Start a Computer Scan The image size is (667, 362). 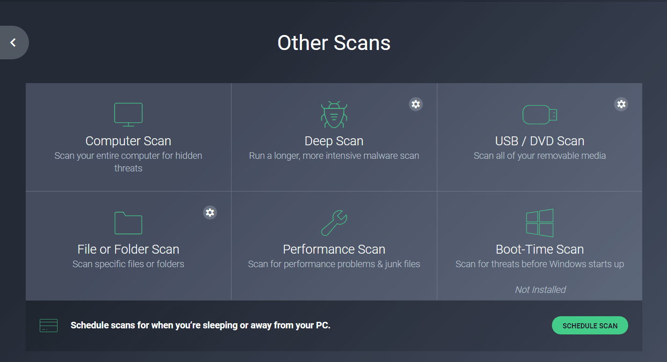(x=128, y=136)
